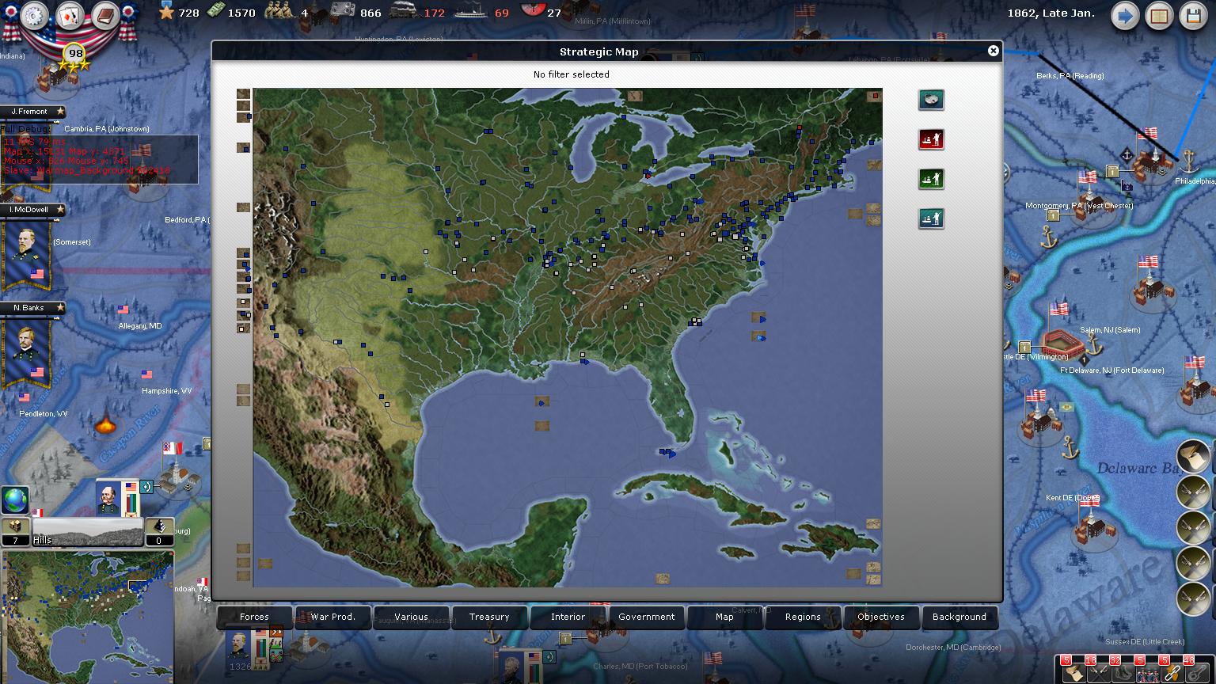Select J.Fremont army in the side list

30,112
